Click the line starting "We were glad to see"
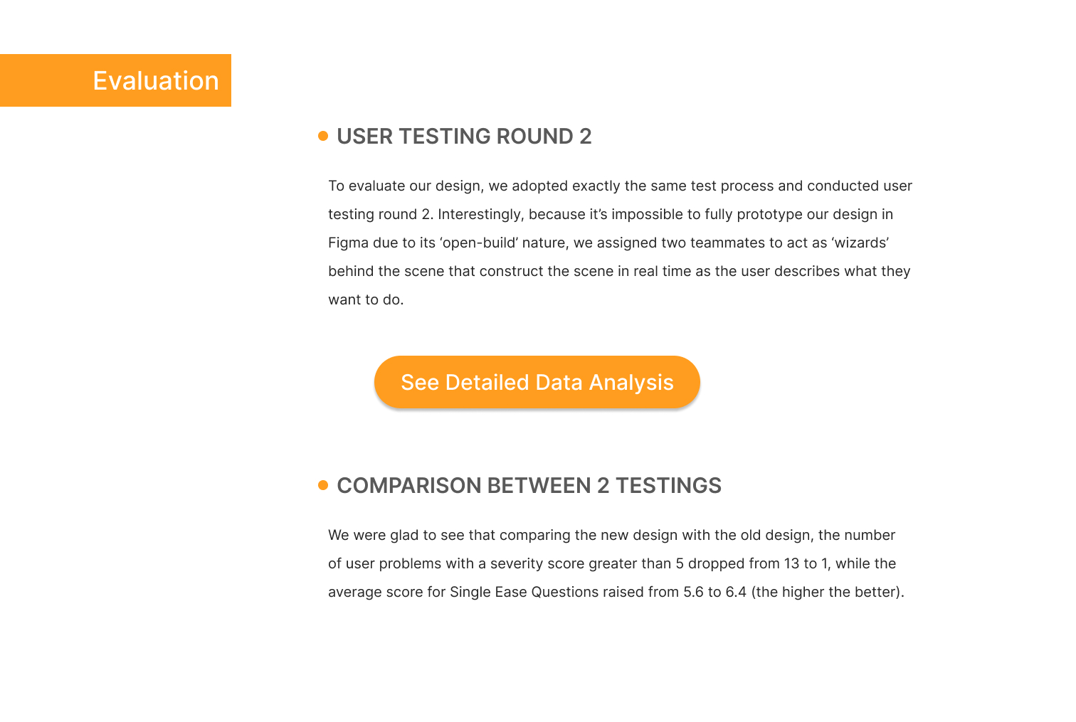 pos(611,535)
